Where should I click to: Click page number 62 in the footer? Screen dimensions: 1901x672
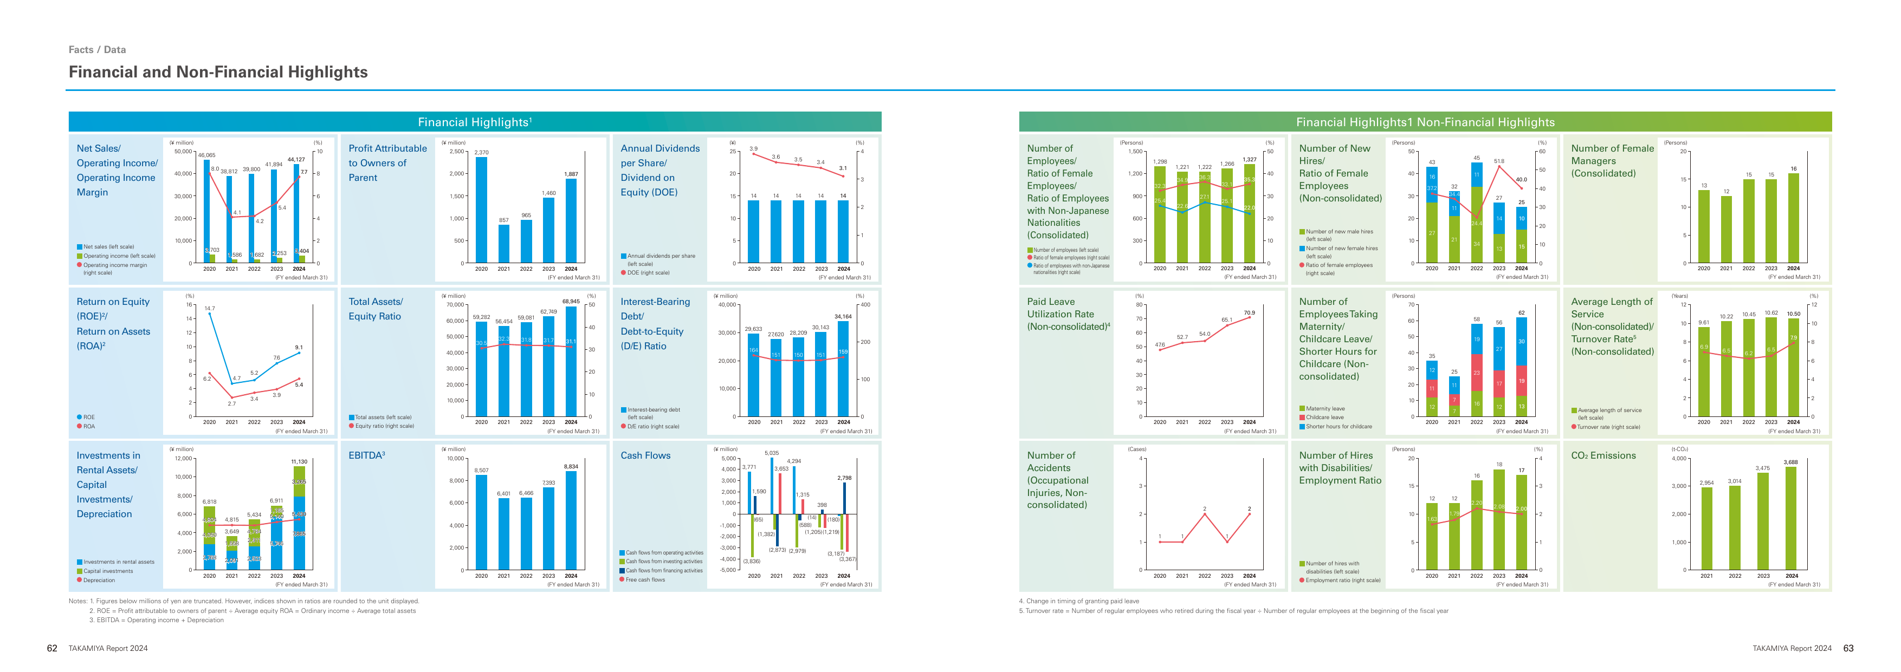pyautogui.click(x=51, y=648)
